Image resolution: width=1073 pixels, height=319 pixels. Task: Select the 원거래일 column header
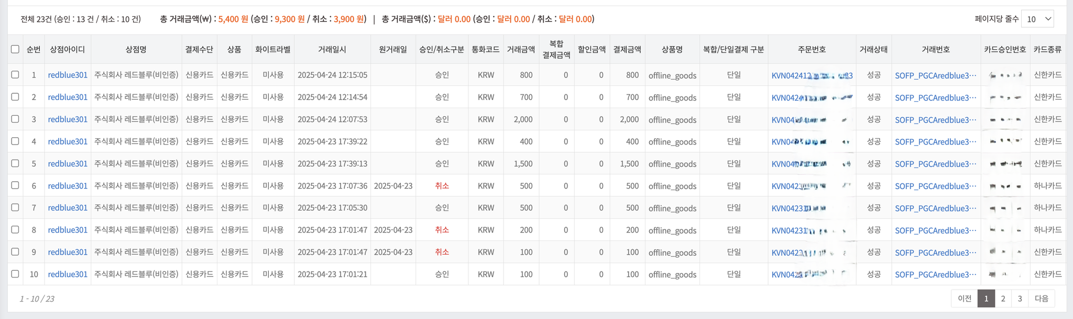(x=393, y=49)
